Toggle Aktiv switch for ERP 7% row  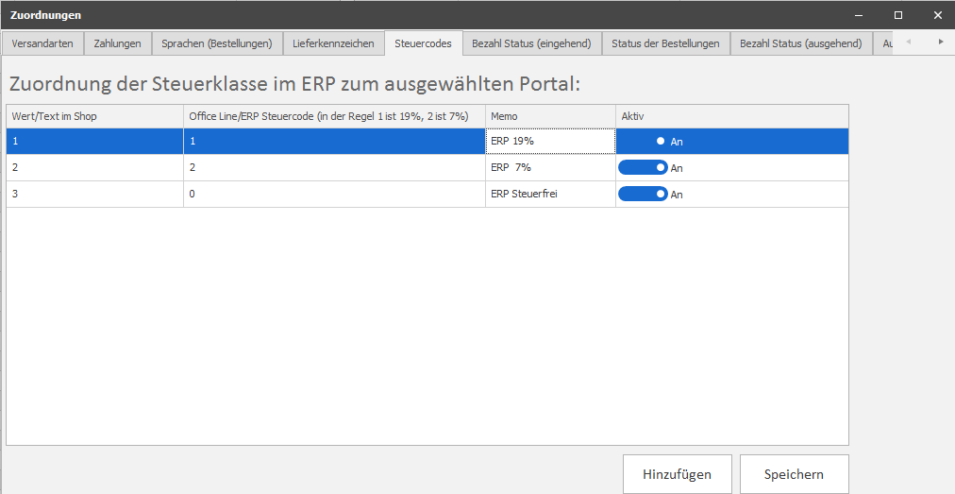pyautogui.click(x=643, y=168)
